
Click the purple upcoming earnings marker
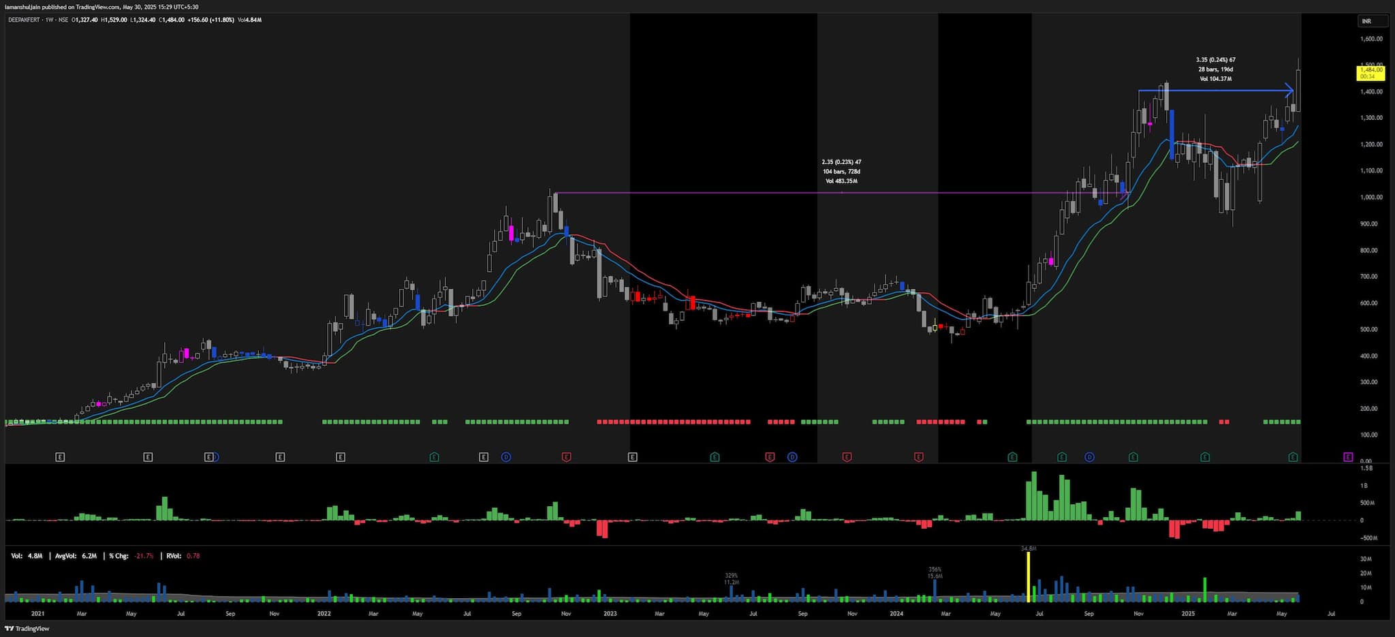click(1347, 457)
